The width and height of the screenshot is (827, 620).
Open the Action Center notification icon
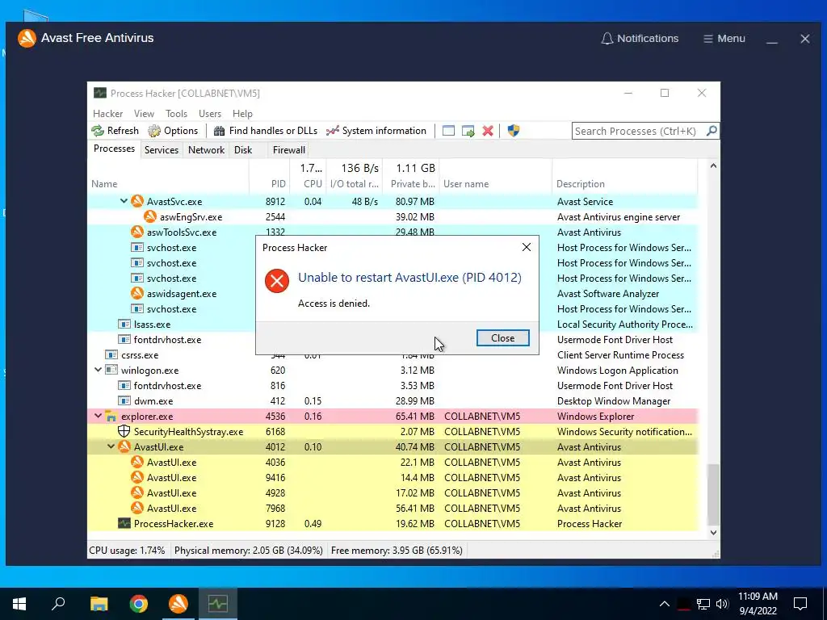(x=800, y=604)
